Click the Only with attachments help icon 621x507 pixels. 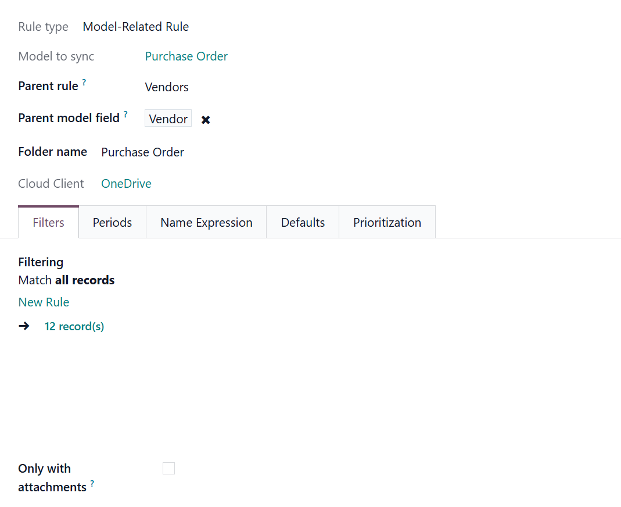pyautogui.click(x=92, y=483)
